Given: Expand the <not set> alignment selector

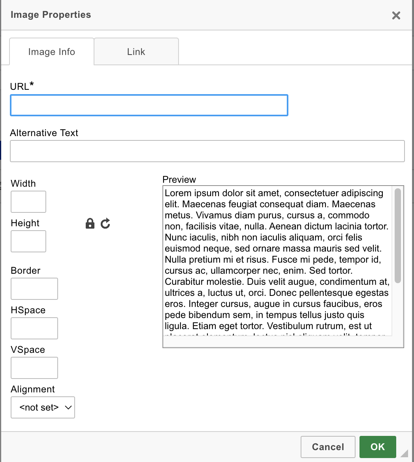Looking at the screenshot, I should pyautogui.click(x=43, y=407).
